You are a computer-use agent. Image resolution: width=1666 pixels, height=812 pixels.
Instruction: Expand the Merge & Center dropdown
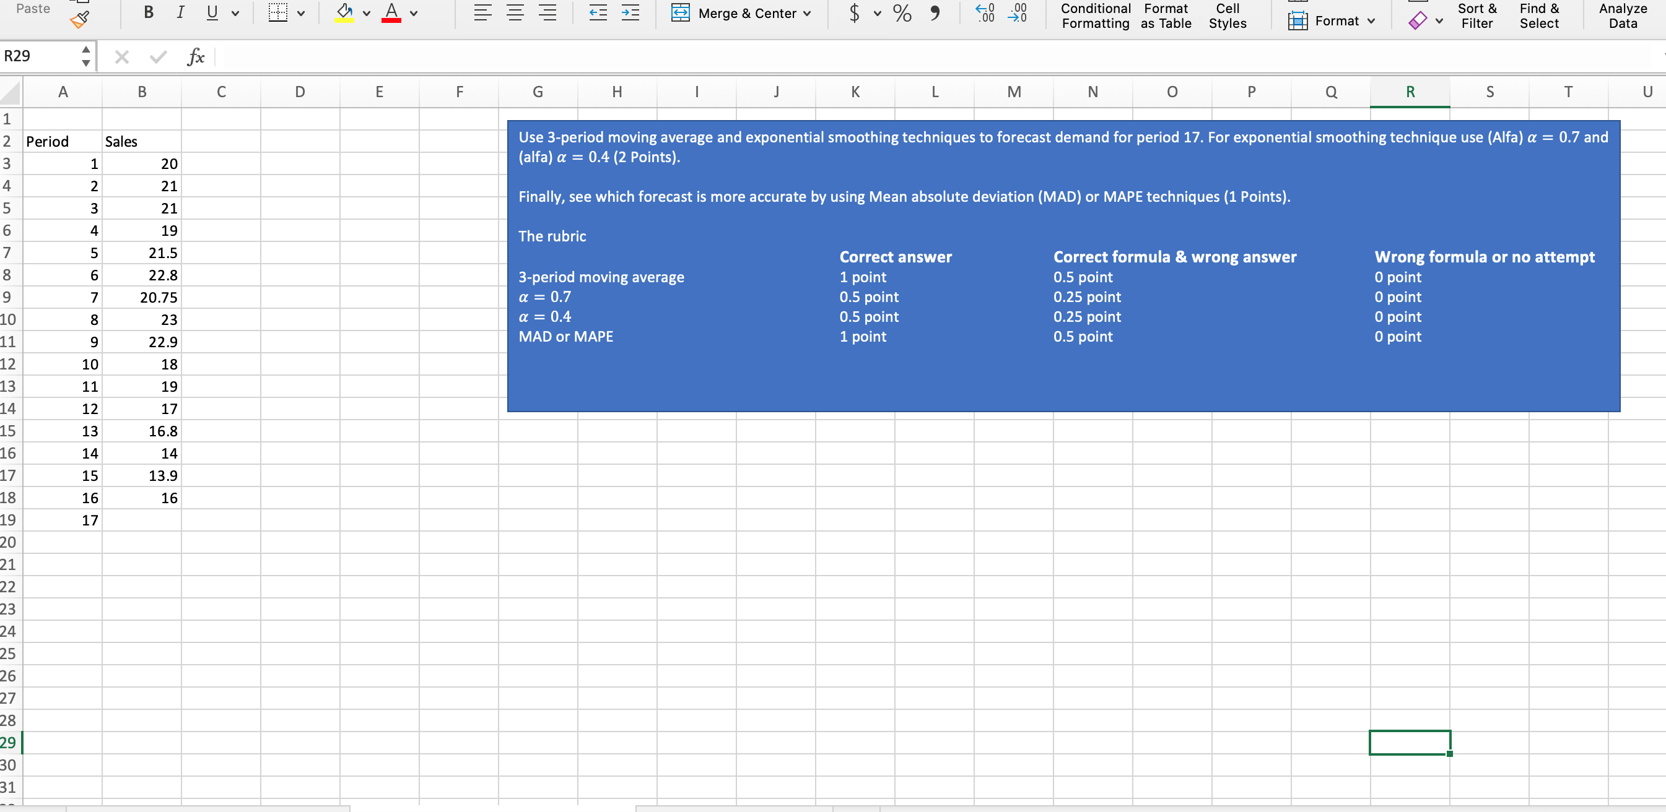[807, 14]
